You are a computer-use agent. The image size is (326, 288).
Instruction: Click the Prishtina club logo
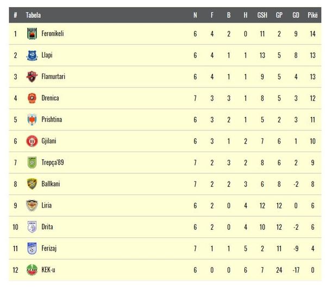point(32,120)
